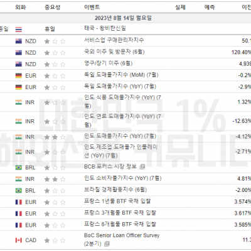Screen dimensions: 251x251
Task: Click the German flag beside 독일 도매물가지수 (MoM)
Action: coord(19,75)
